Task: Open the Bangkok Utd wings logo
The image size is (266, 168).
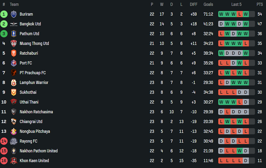Action: point(14,24)
